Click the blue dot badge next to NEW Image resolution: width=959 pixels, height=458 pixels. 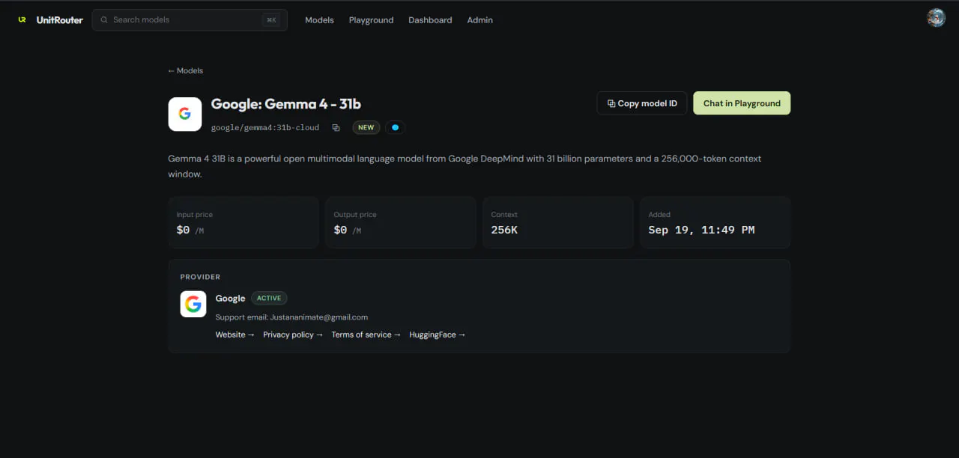[x=396, y=127]
